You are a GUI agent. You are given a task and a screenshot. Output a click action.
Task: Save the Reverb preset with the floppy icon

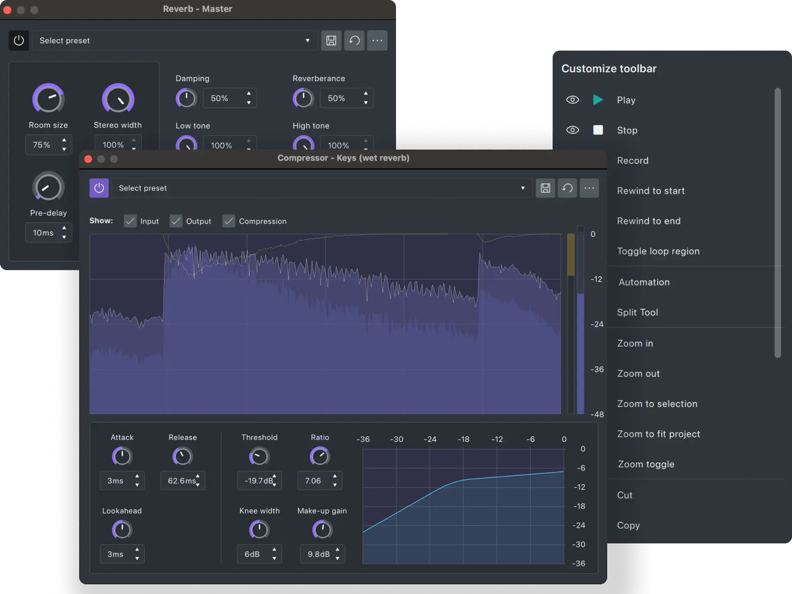(331, 40)
